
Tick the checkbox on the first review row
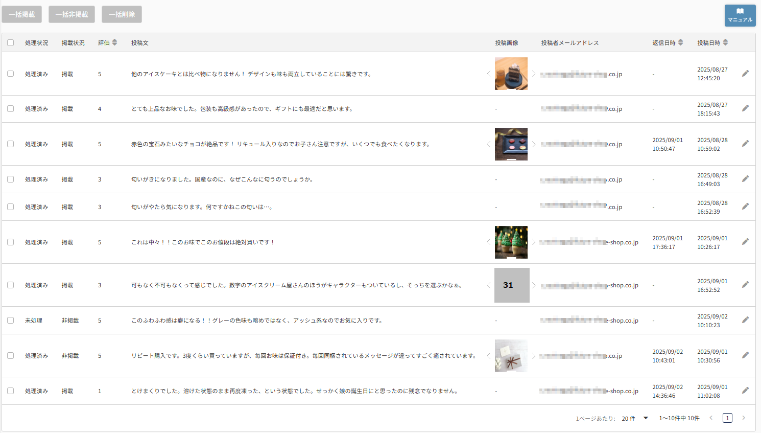click(x=11, y=74)
